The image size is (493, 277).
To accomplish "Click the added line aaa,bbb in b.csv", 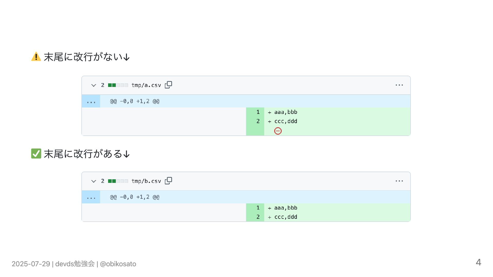I will [x=286, y=208].
